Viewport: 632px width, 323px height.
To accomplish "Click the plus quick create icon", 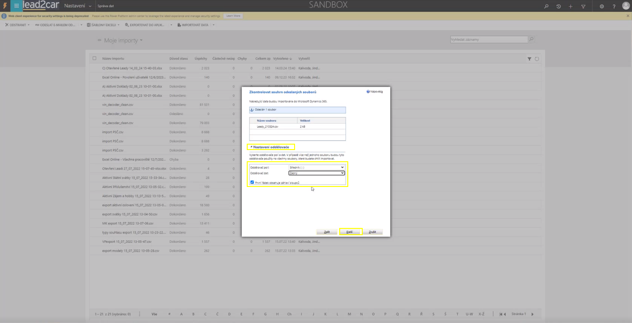I will 571,6.
